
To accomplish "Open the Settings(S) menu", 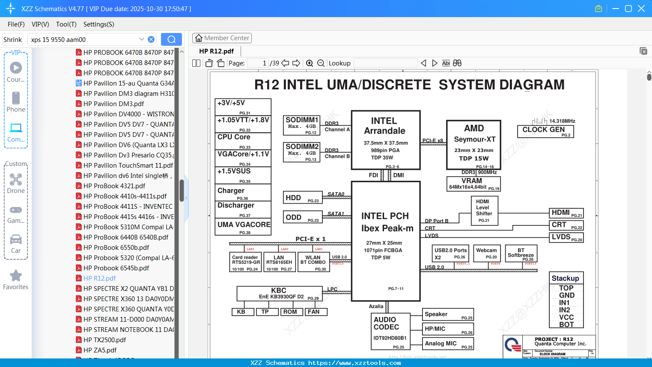I will click(x=99, y=24).
